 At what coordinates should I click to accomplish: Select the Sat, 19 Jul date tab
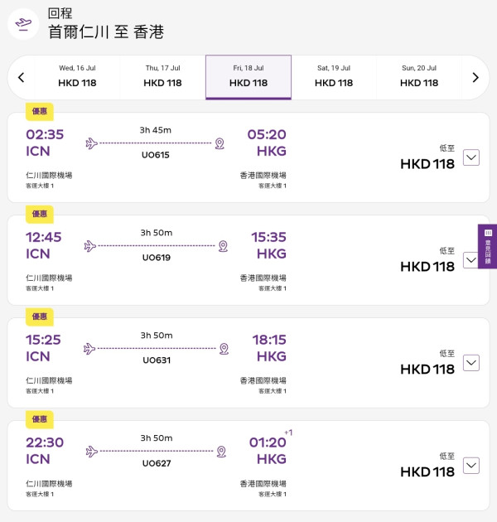pos(334,76)
